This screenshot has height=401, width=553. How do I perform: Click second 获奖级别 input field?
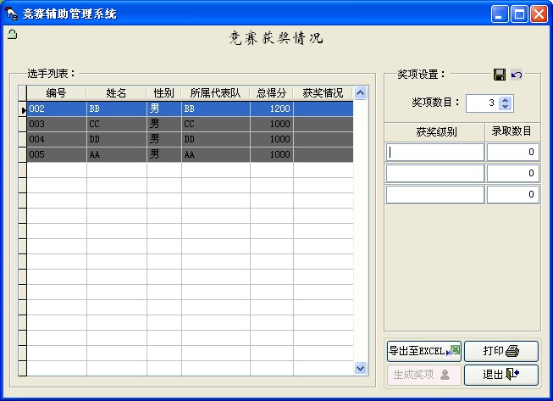click(434, 173)
